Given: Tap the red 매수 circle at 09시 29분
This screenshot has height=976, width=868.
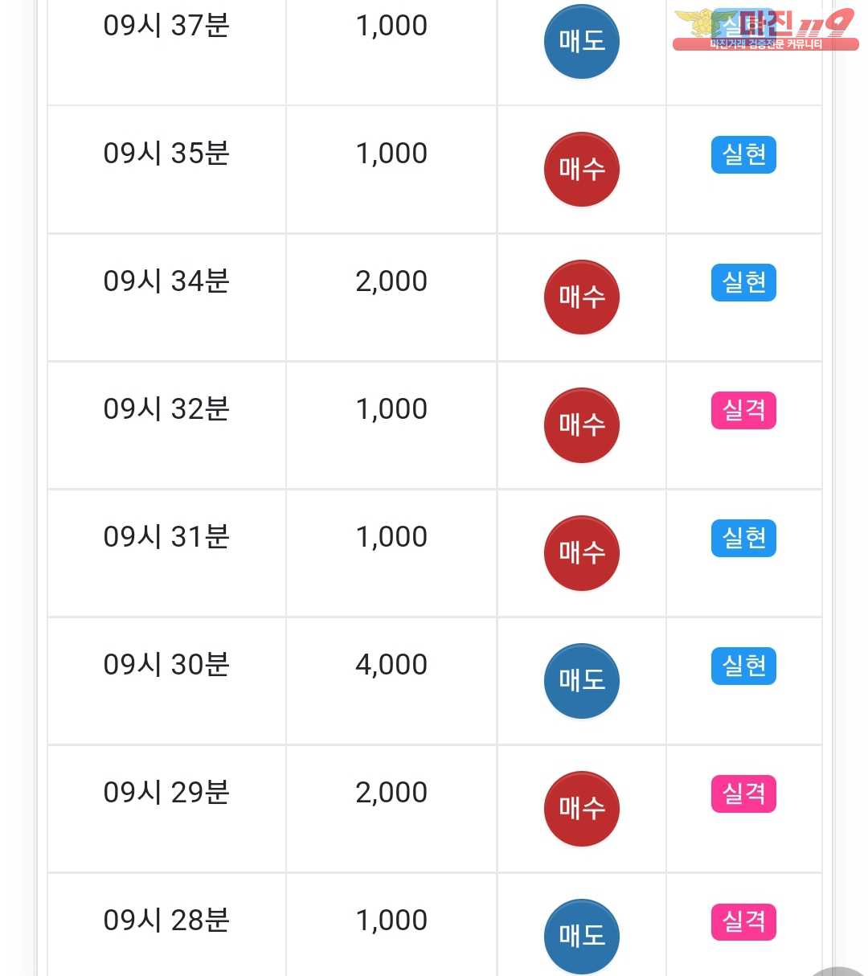Looking at the screenshot, I should [x=582, y=808].
